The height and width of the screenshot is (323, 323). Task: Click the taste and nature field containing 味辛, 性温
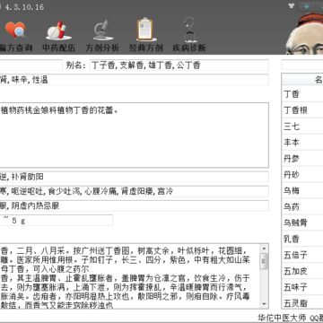[135, 80]
